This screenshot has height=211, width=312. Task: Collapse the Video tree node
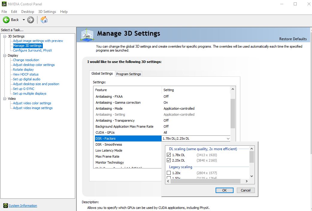(x=5, y=99)
